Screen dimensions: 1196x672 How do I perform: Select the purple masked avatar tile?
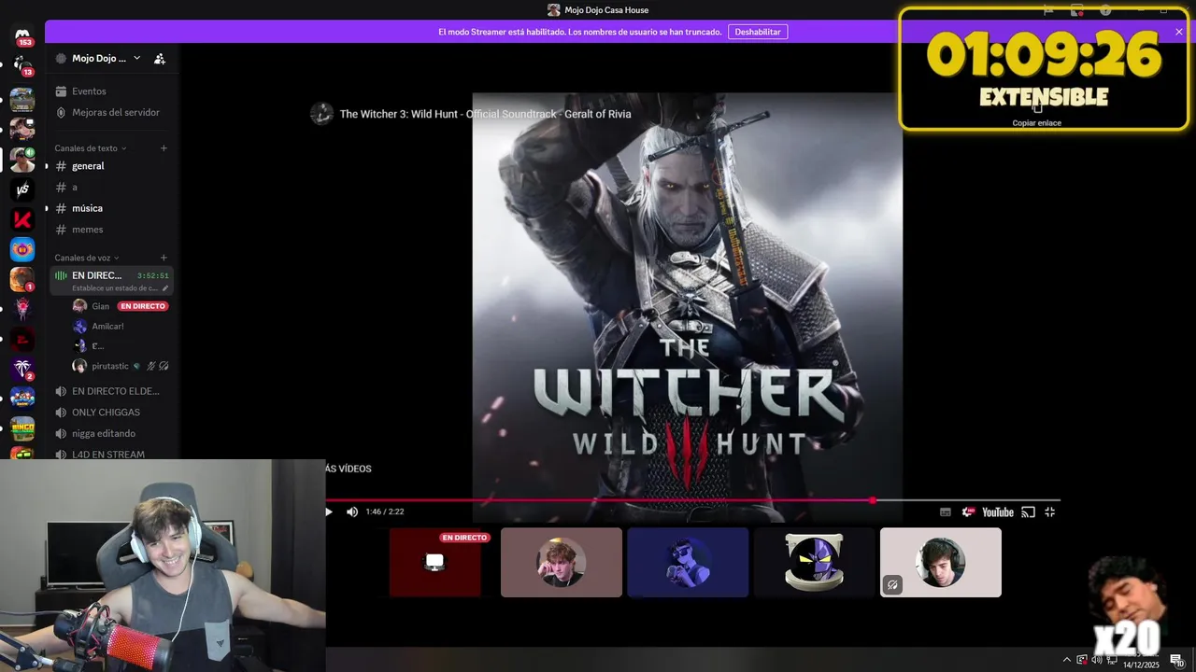pos(814,563)
